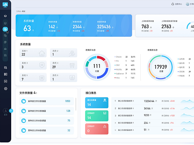The image size is (194, 145).
Task: Select the vertical-bars book sidebar icon
Action: click(6, 74)
